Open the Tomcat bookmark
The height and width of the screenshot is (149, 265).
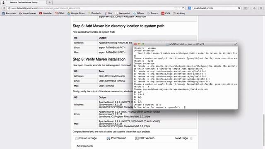(153, 13)
